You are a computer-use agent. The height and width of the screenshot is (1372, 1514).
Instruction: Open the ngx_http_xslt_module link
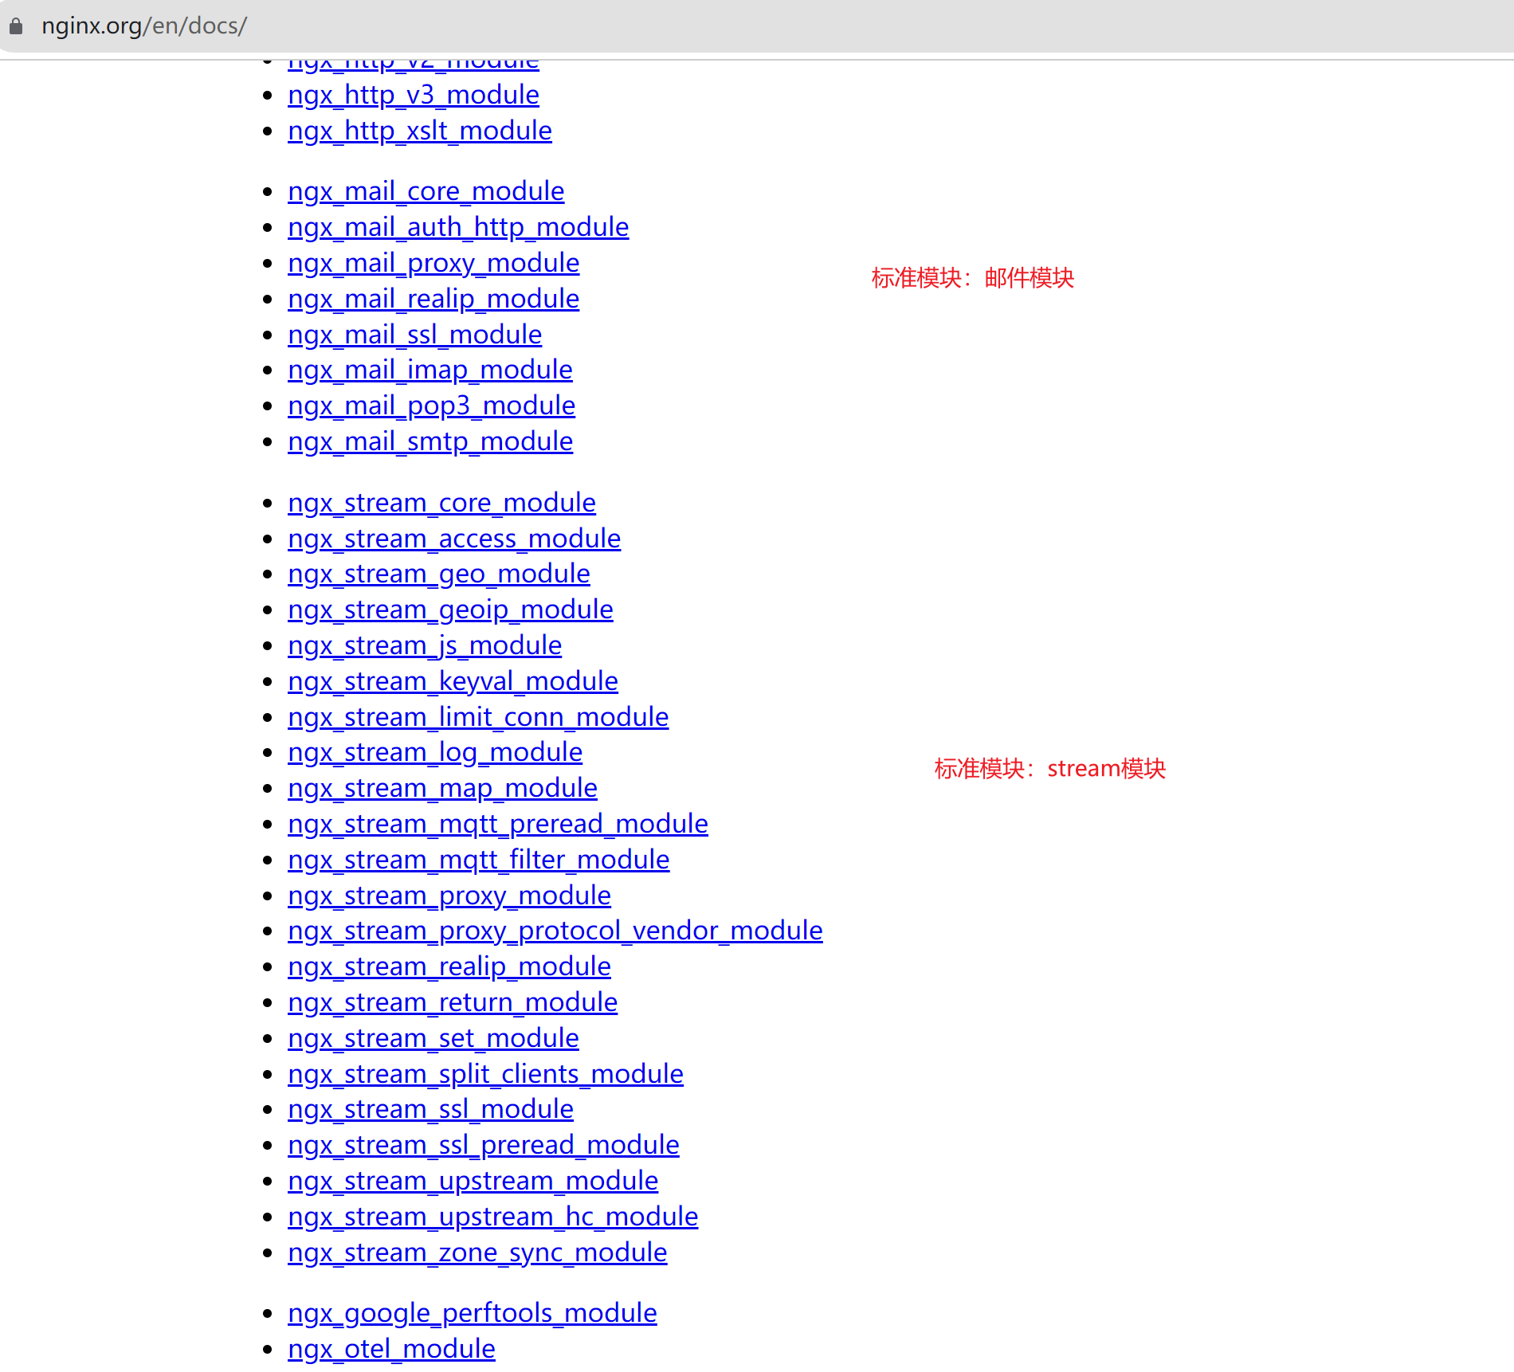(x=419, y=131)
